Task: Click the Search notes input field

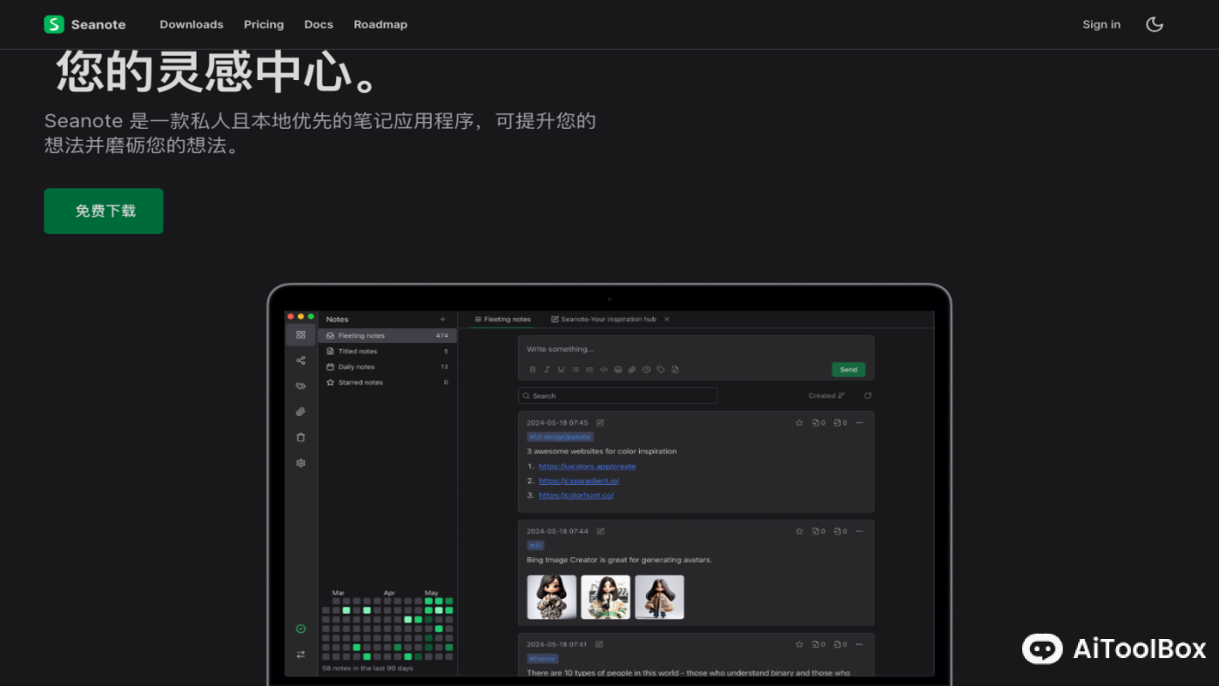Action: click(x=618, y=395)
